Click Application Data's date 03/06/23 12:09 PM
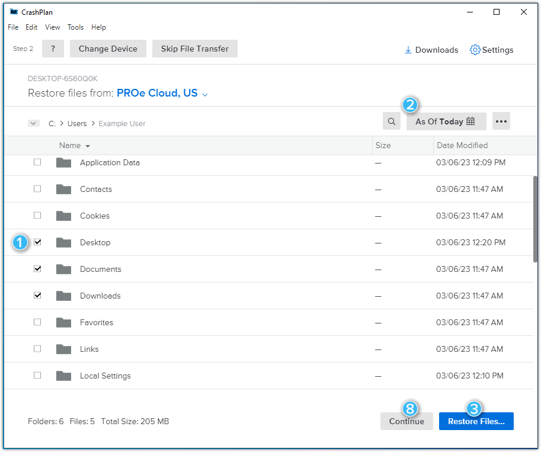The height and width of the screenshot is (452, 541). pyautogui.click(x=470, y=162)
